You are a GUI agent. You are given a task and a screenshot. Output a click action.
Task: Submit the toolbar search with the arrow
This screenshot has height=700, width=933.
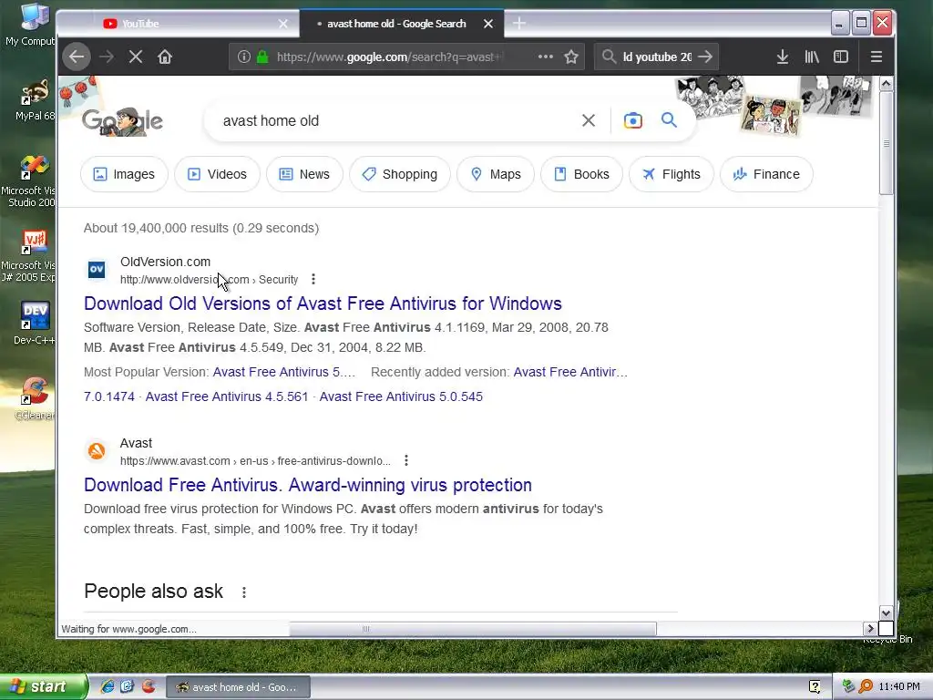[x=705, y=57]
